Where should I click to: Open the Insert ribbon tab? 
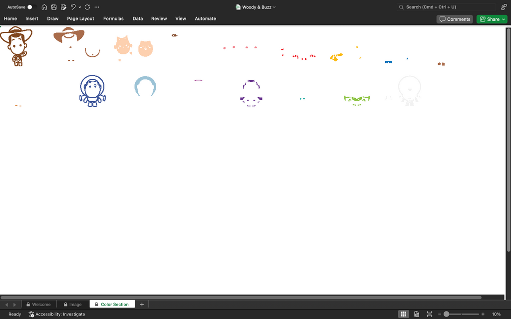point(32,18)
